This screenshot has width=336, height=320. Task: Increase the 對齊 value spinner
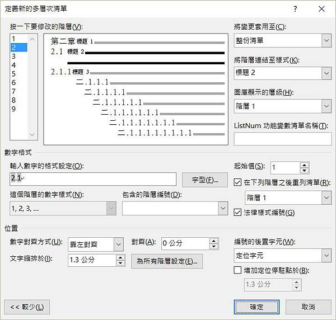(x=214, y=241)
